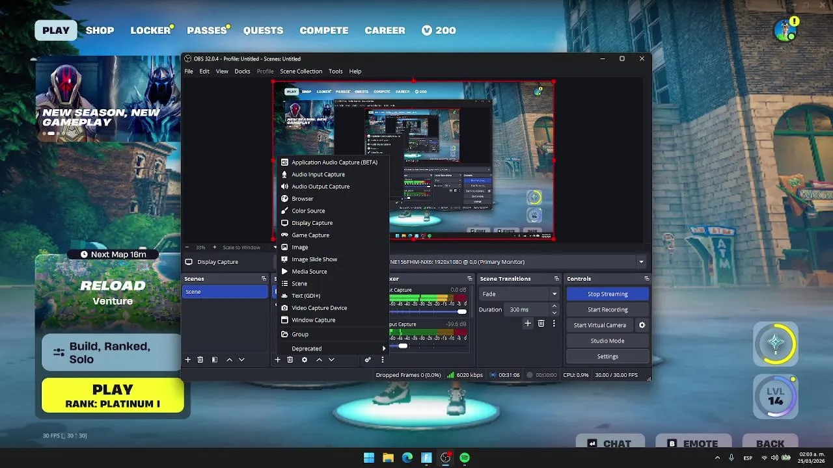Screen dimensions: 833x468
Task: Add a Game Capture source
Action: 310,235
